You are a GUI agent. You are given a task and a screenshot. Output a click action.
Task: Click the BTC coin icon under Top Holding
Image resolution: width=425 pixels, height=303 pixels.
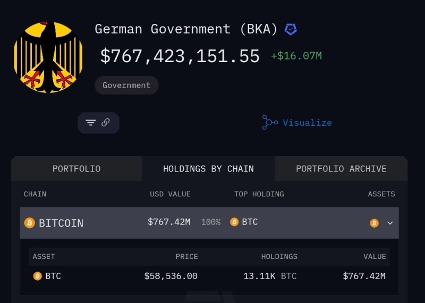(x=234, y=222)
